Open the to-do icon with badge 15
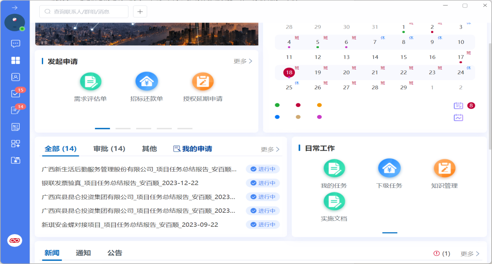This screenshot has height=264, width=492. click(16, 94)
